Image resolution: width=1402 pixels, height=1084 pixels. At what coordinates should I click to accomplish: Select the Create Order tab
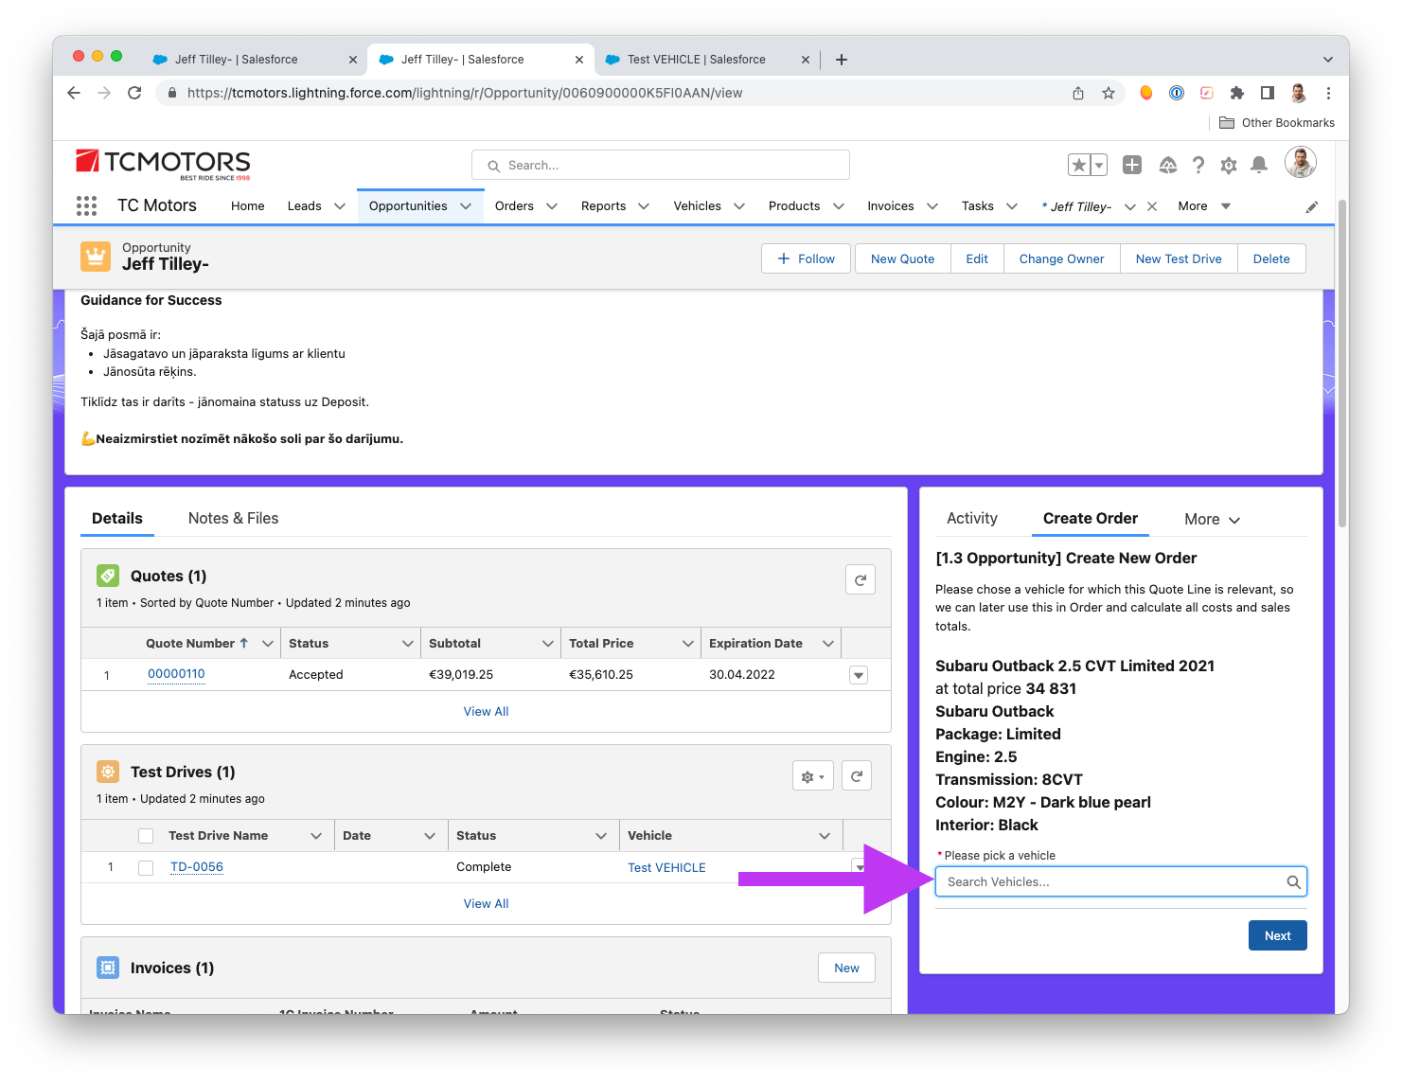click(x=1091, y=519)
